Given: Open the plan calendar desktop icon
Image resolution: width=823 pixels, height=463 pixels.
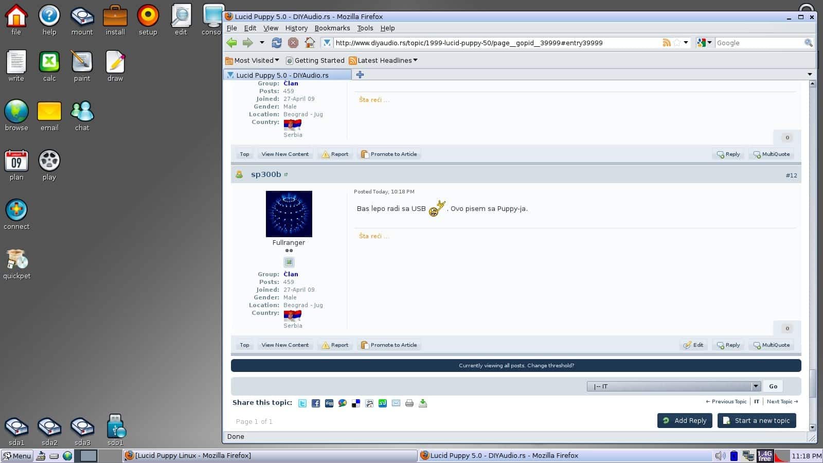Looking at the screenshot, I should click(x=16, y=166).
